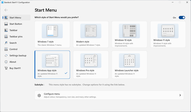
Task: Click the back arrow icon
Action: [x=6, y=10]
